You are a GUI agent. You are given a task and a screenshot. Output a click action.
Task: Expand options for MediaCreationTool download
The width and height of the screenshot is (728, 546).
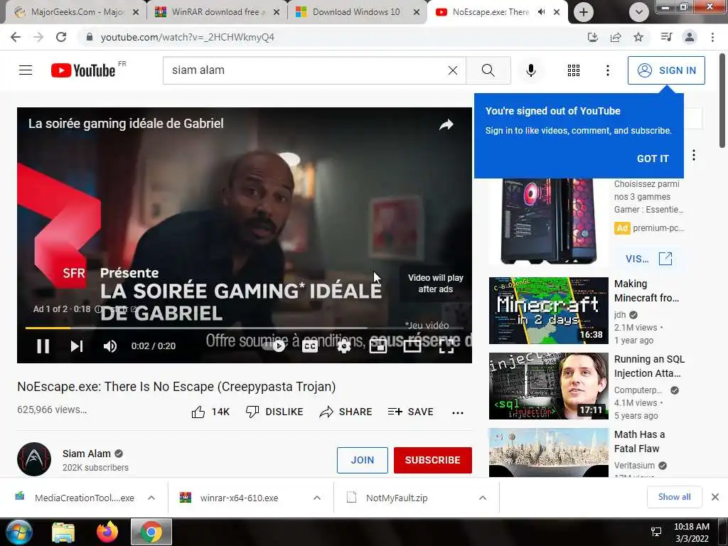151,498
